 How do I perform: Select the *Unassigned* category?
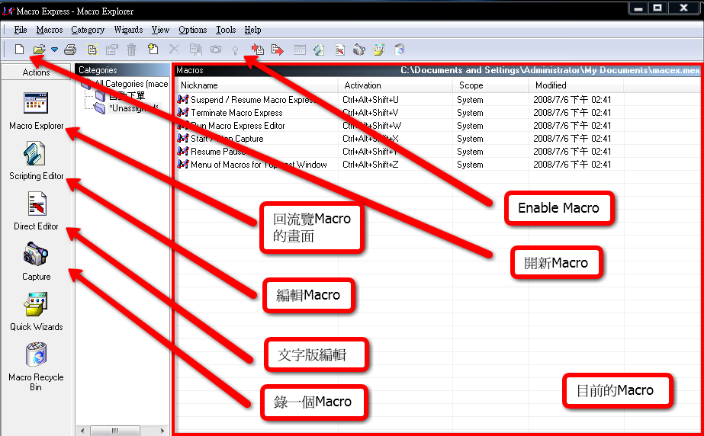[x=133, y=108]
